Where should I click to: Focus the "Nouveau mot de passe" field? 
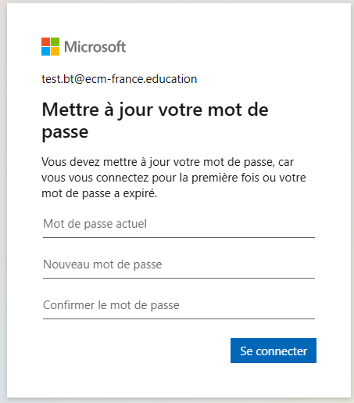pos(179,264)
